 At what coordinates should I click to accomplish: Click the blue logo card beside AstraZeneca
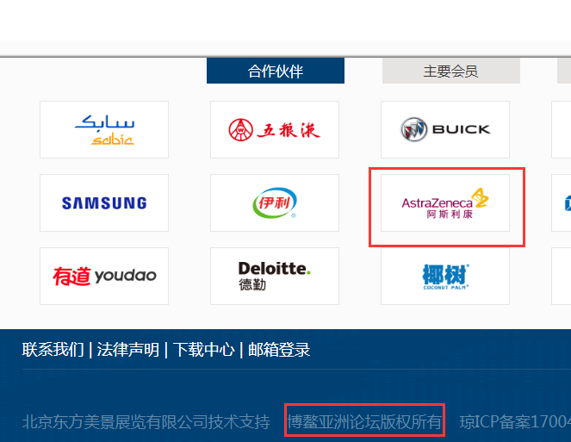[562, 202]
